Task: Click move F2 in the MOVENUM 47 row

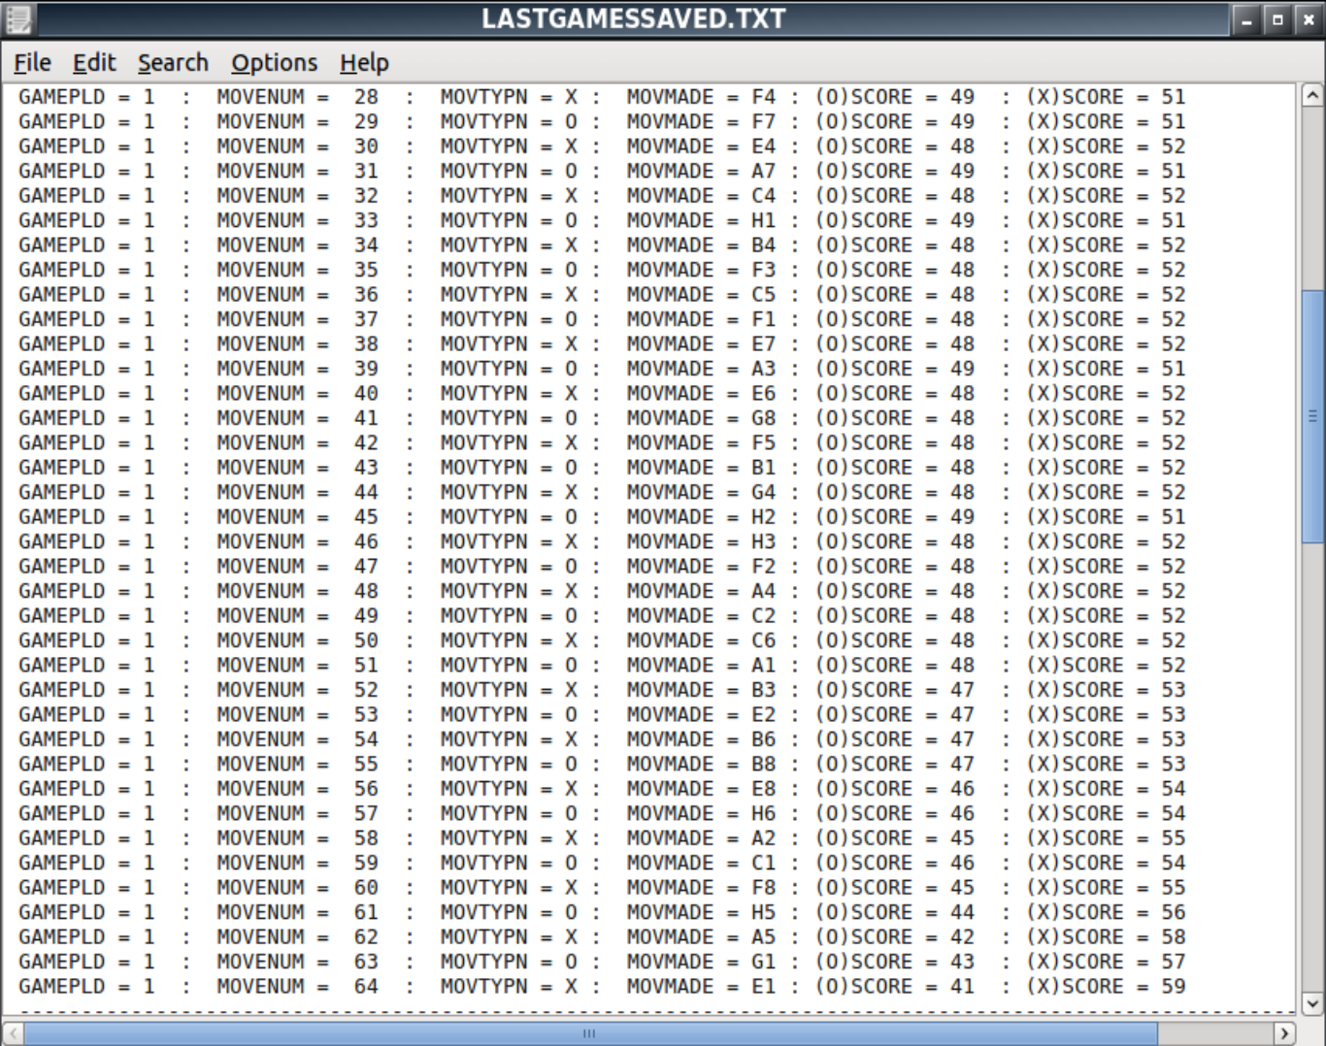Action: point(764,567)
